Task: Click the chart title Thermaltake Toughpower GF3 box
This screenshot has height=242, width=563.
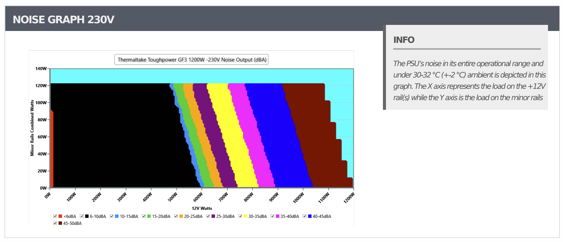Action: (x=191, y=60)
